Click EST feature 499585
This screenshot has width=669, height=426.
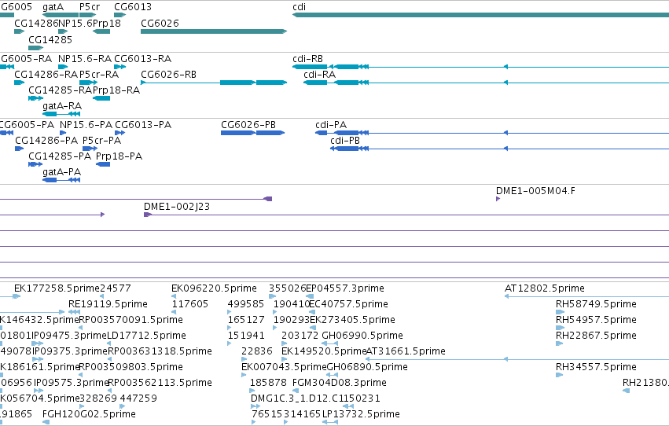pyautogui.click(x=230, y=312)
